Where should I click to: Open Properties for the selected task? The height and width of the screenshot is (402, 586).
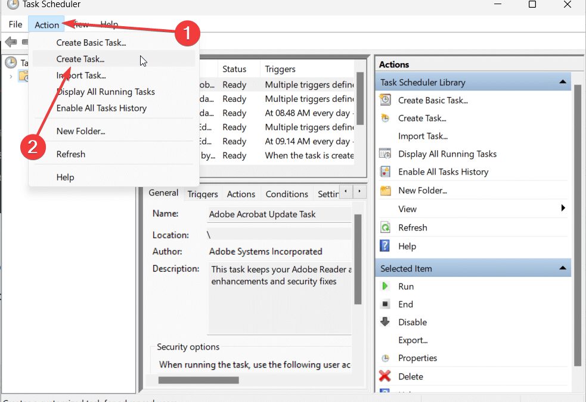pyautogui.click(x=418, y=358)
